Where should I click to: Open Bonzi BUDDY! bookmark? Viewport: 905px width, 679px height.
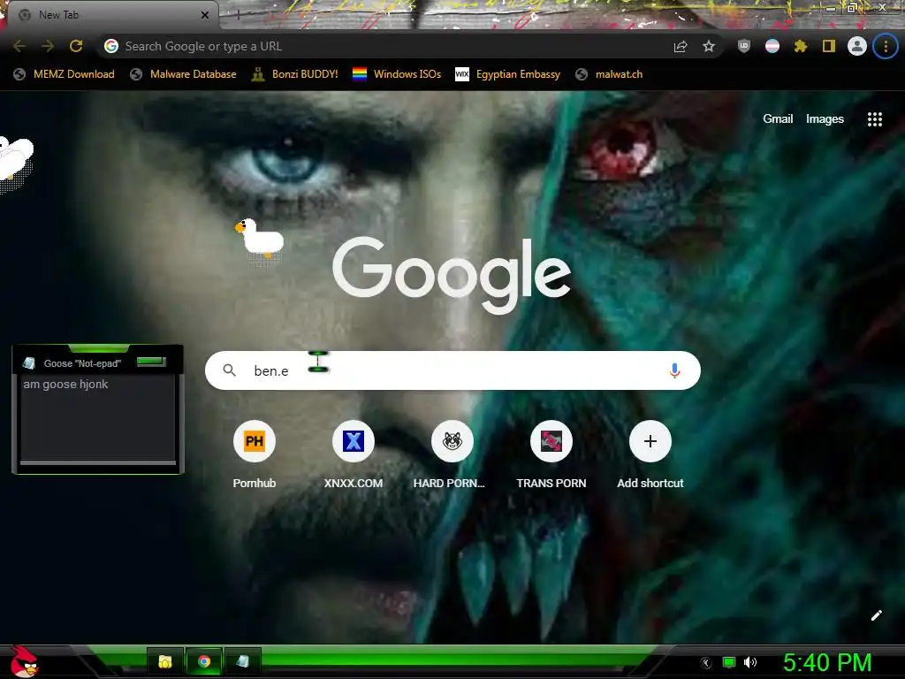click(295, 74)
